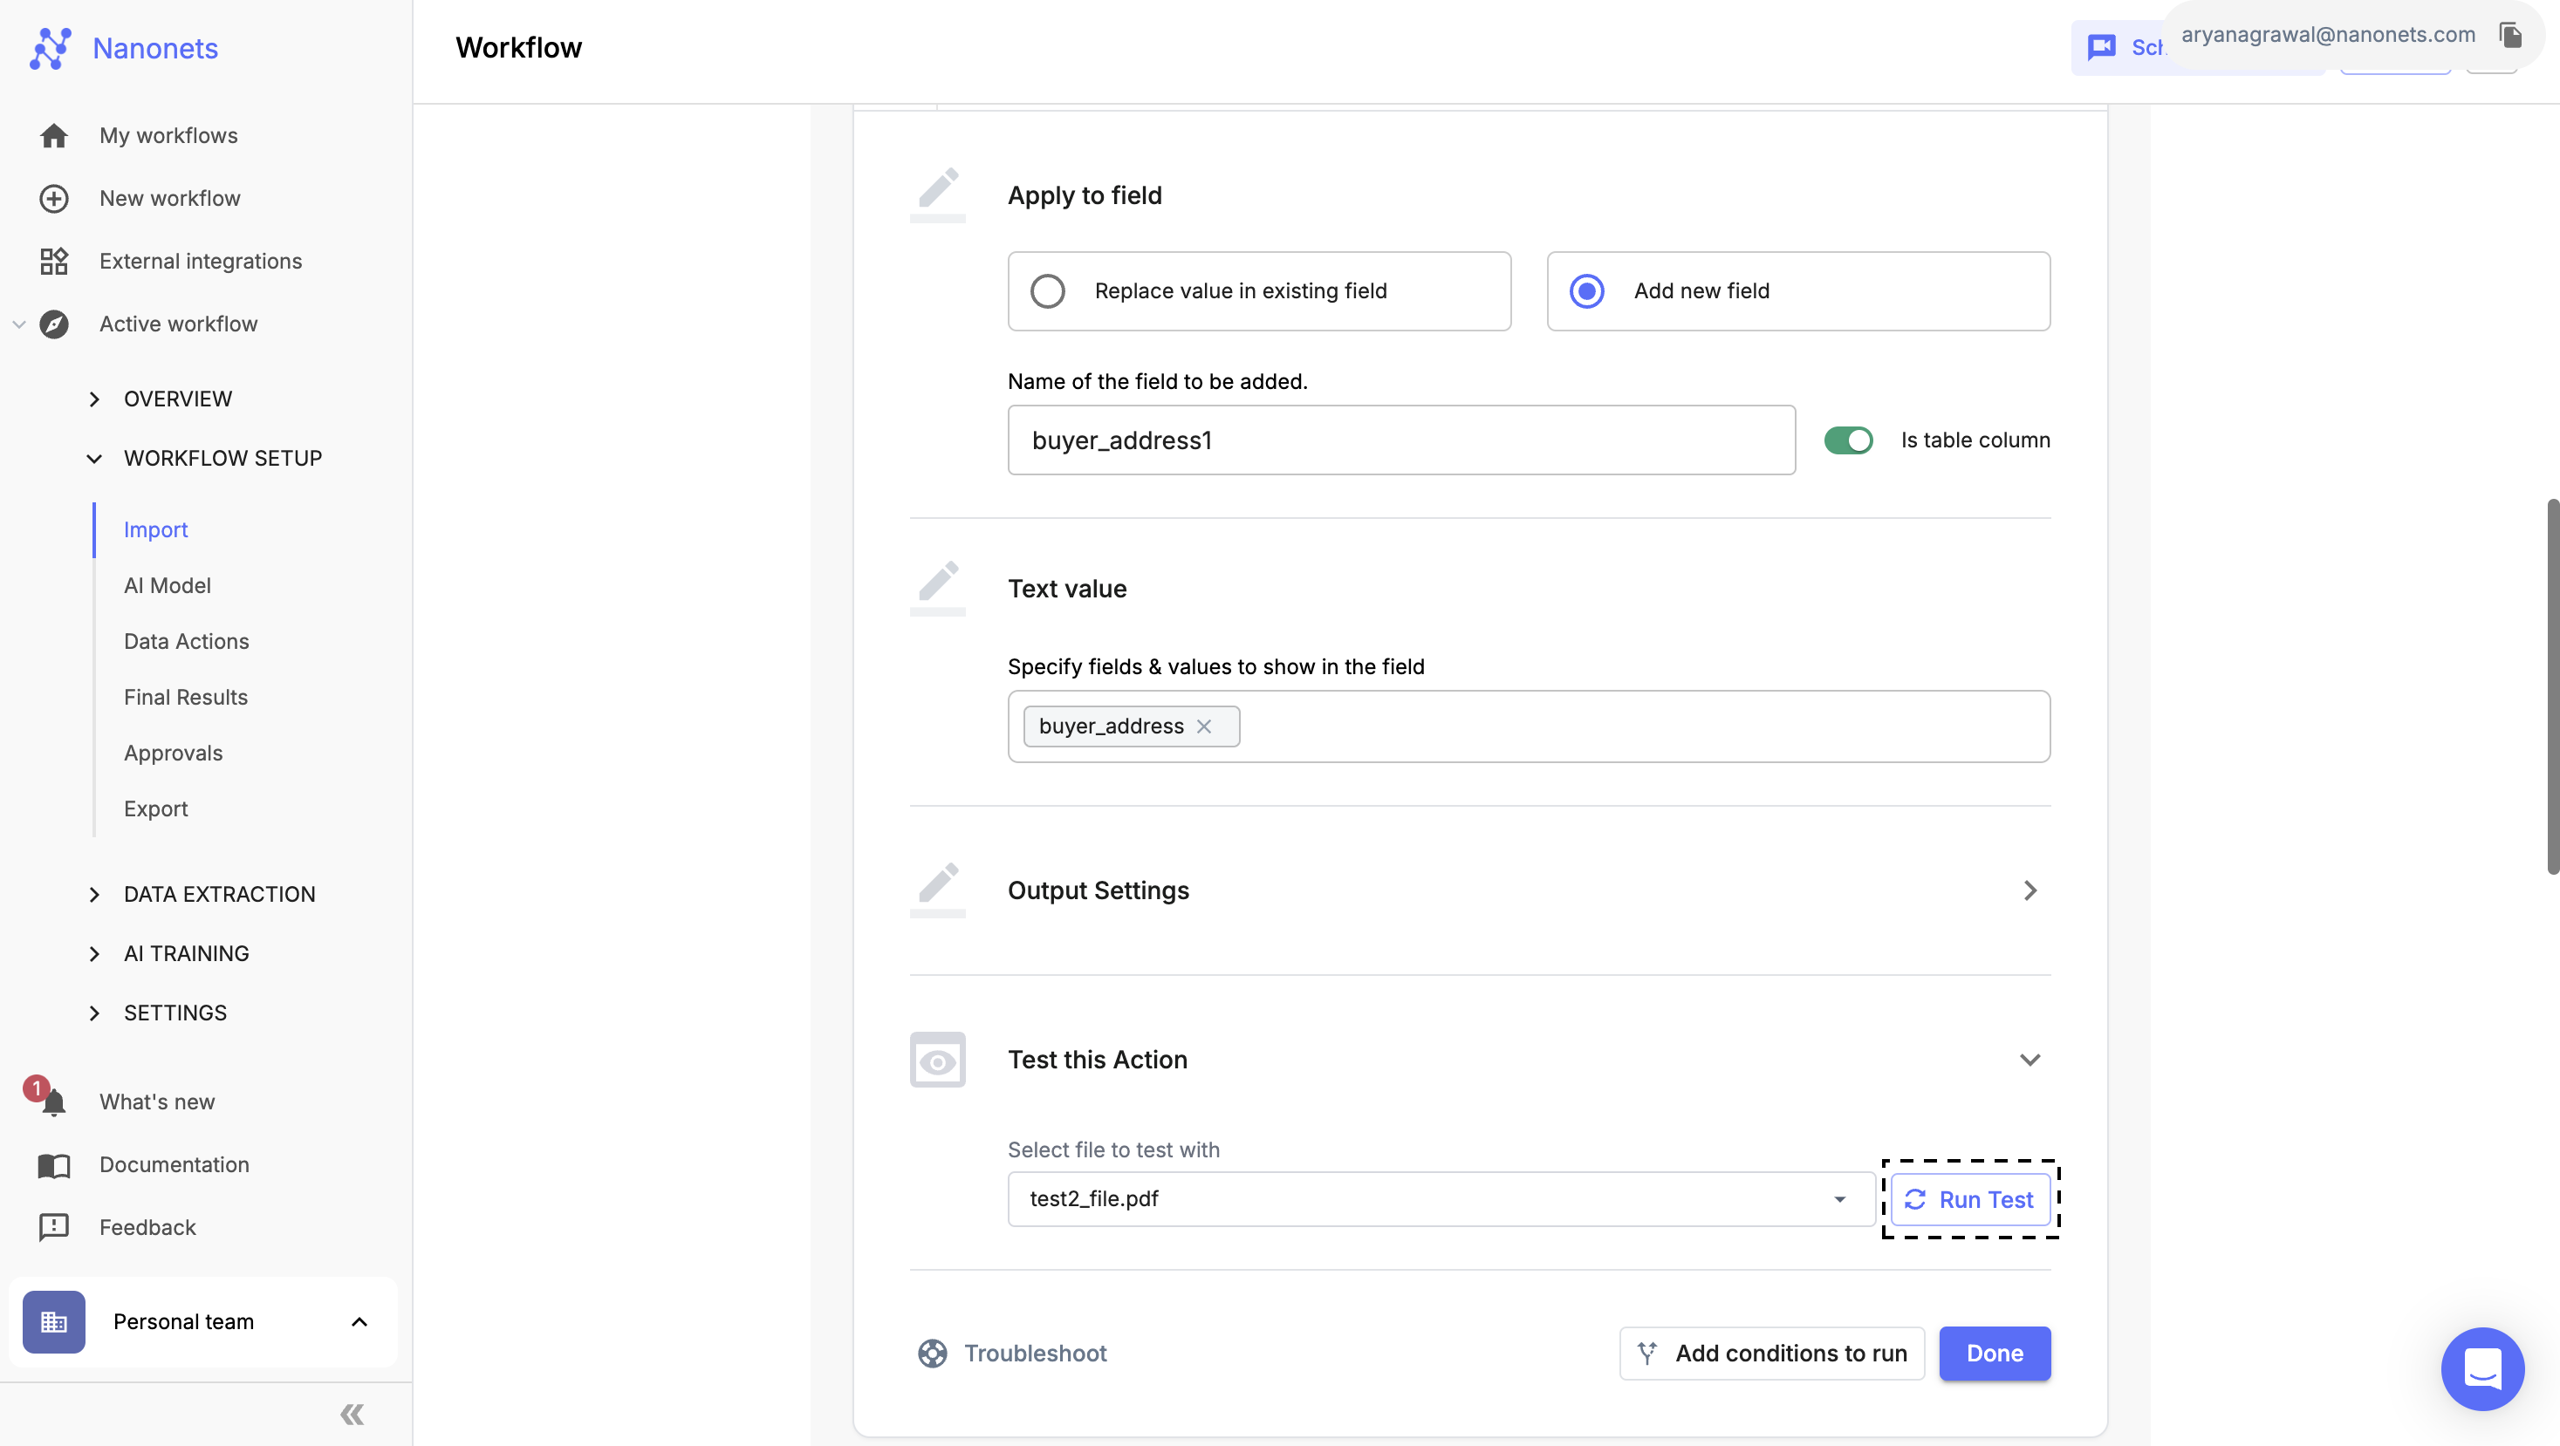Open the Export step
The image size is (2560, 1446).
(156, 808)
